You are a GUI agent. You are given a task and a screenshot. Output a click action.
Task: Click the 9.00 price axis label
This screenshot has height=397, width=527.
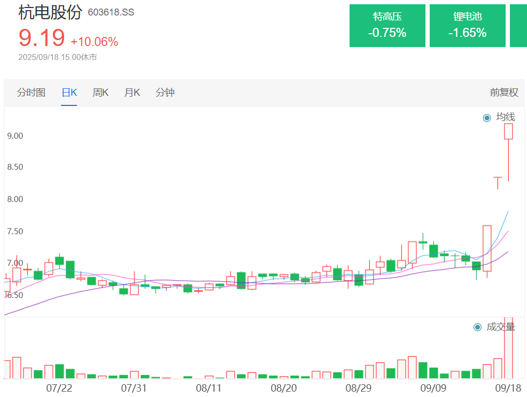(x=15, y=136)
